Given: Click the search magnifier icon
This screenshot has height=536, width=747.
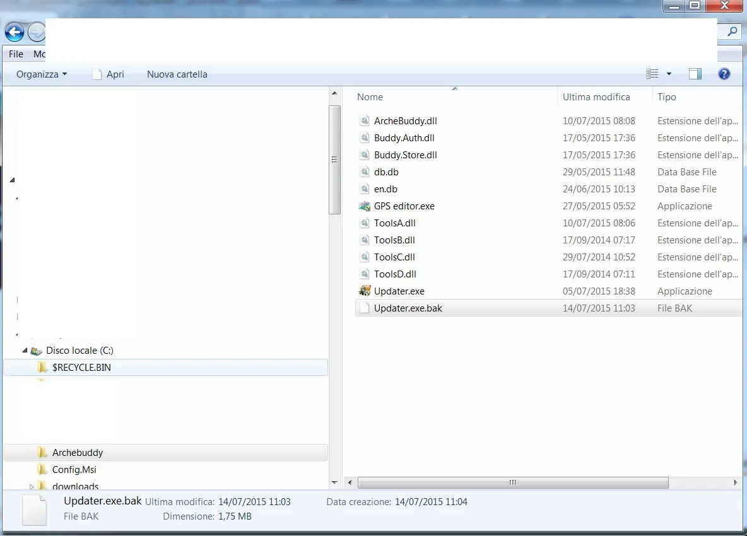Looking at the screenshot, I should 732,31.
